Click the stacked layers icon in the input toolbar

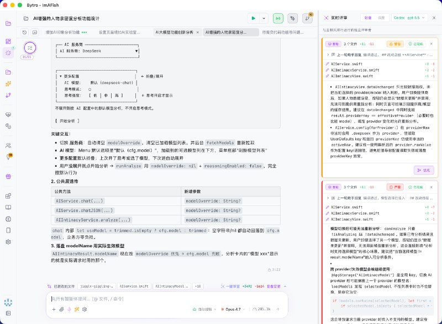coord(85,309)
